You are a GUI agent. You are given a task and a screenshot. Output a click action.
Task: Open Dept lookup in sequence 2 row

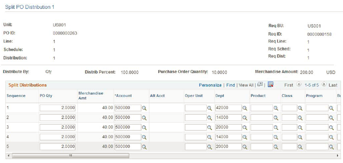pos(245,117)
